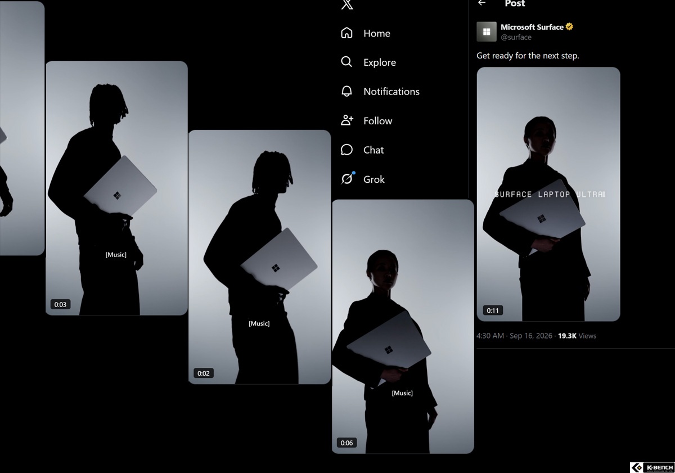The height and width of the screenshot is (473, 675).
Task: Open the Notifications bell icon
Action: 346,91
